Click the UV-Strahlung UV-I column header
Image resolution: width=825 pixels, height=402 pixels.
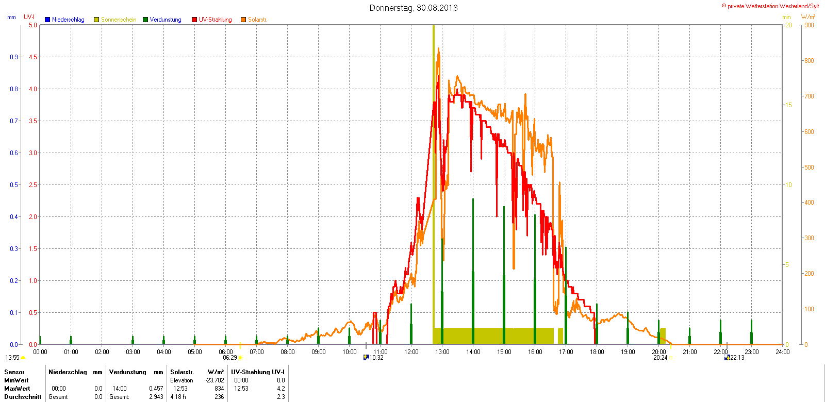coord(258,372)
